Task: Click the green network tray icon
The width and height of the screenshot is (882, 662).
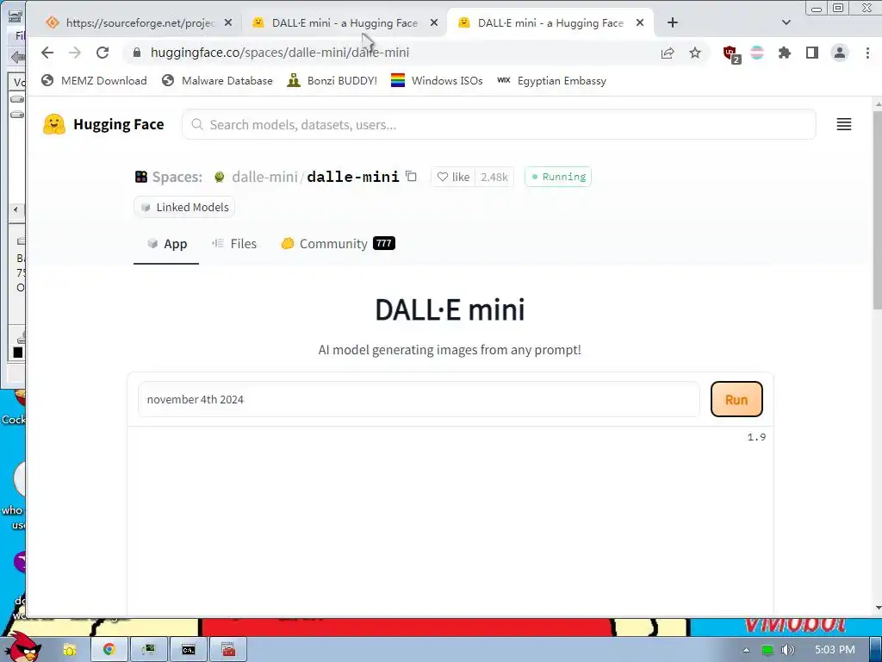Action: (x=767, y=650)
